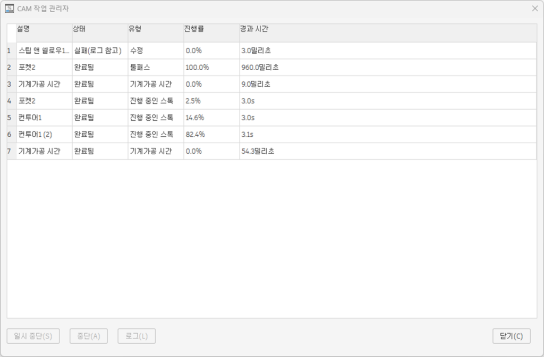
Task: Select 기계가공 시간 description in row 7
Action: 44,151
